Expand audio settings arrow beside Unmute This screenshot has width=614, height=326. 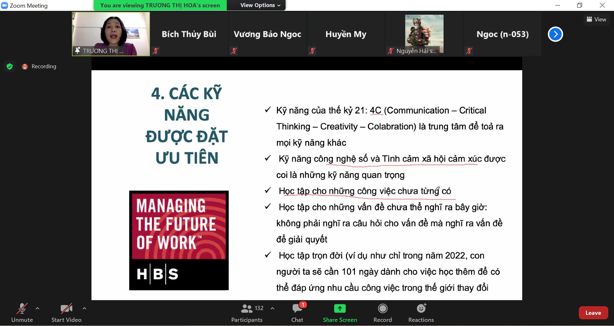pyautogui.click(x=37, y=308)
